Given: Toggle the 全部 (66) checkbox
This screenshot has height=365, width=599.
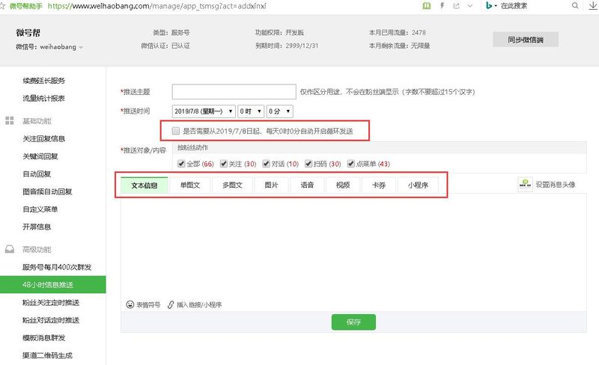Looking at the screenshot, I should click(181, 164).
